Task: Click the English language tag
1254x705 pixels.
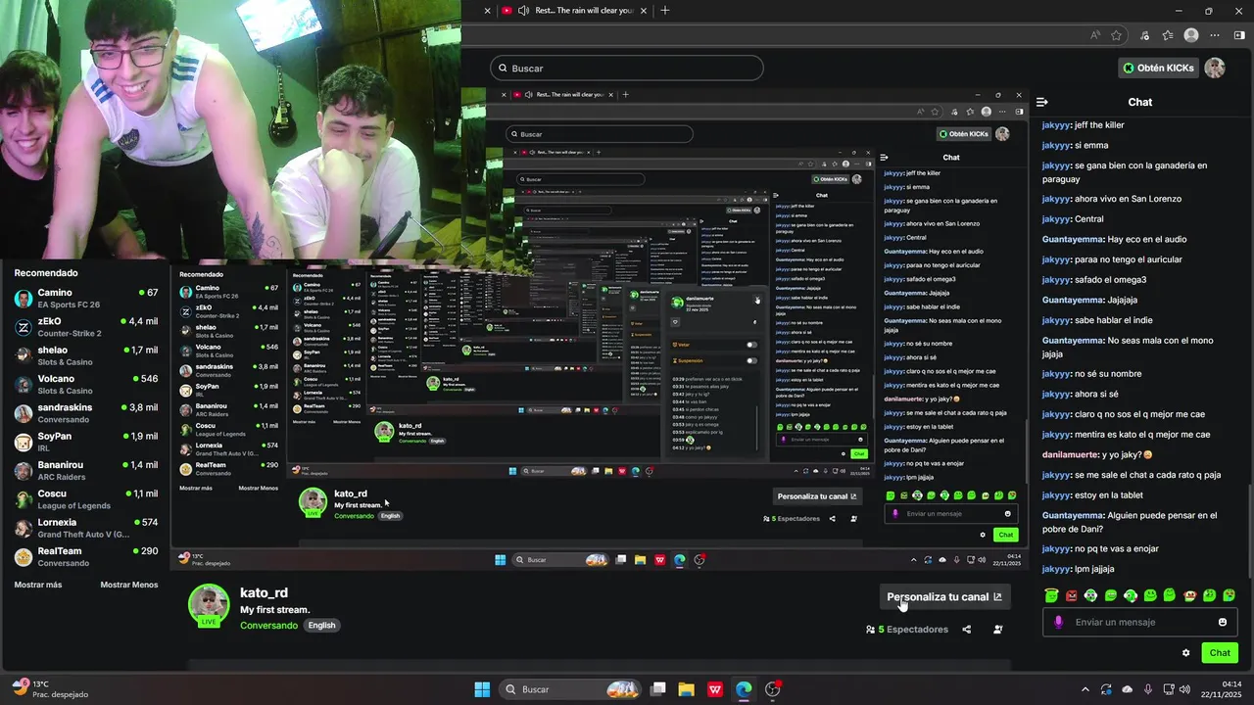Action: click(321, 625)
